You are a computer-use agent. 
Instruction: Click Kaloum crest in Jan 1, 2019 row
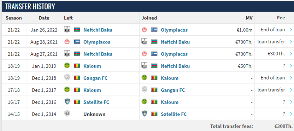pyautogui.click(x=67, y=66)
